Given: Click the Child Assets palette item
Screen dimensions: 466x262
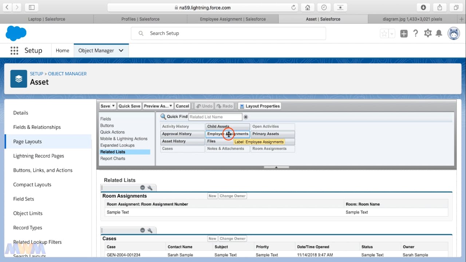Looking at the screenshot, I should [x=228, y=127].
